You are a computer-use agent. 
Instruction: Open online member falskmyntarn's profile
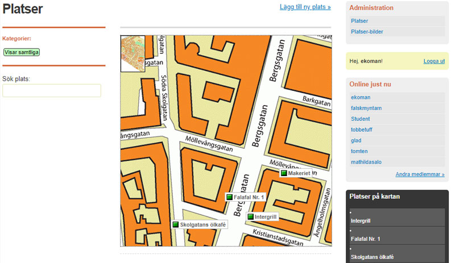click(x=366, y=108)
